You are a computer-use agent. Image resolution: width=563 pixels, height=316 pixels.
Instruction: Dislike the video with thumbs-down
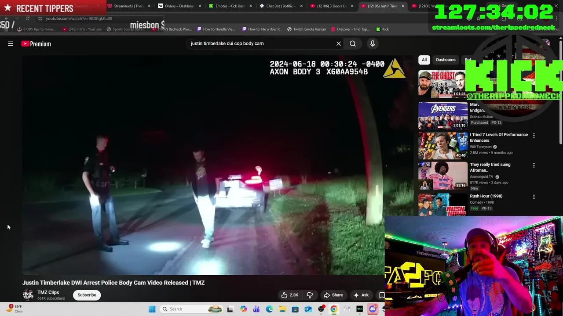click(310, 295)
